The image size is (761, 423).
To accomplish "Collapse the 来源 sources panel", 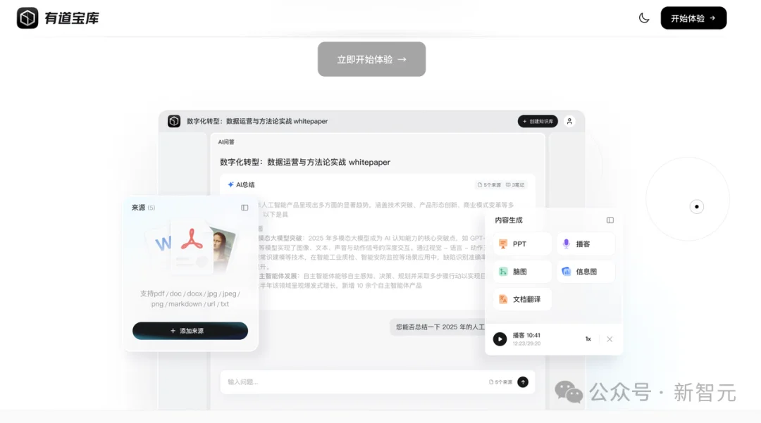I will (x=245, y=208).
